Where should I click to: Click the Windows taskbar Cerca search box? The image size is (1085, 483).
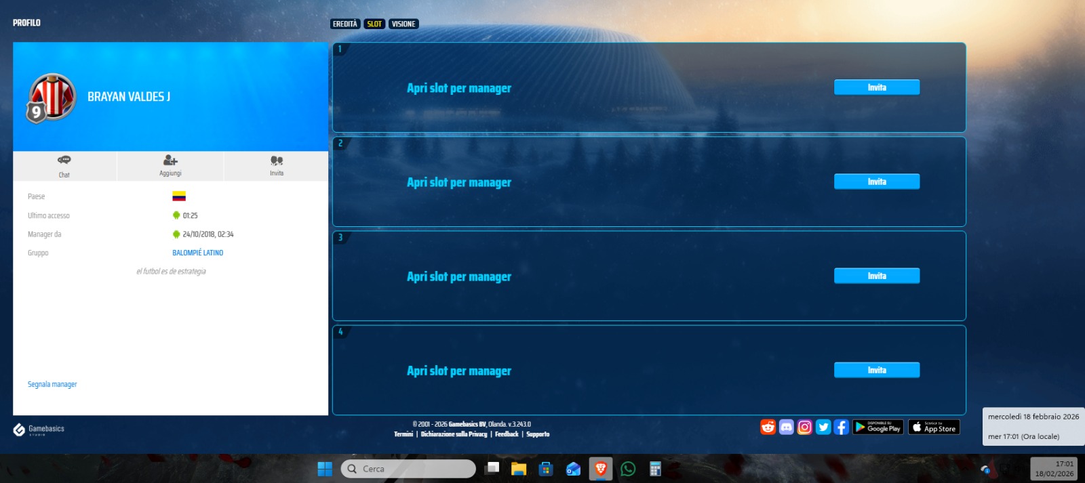[408, 469]
